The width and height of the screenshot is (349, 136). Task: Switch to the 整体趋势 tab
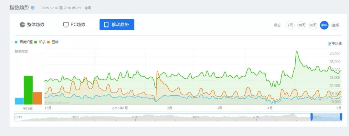(32, 25)
